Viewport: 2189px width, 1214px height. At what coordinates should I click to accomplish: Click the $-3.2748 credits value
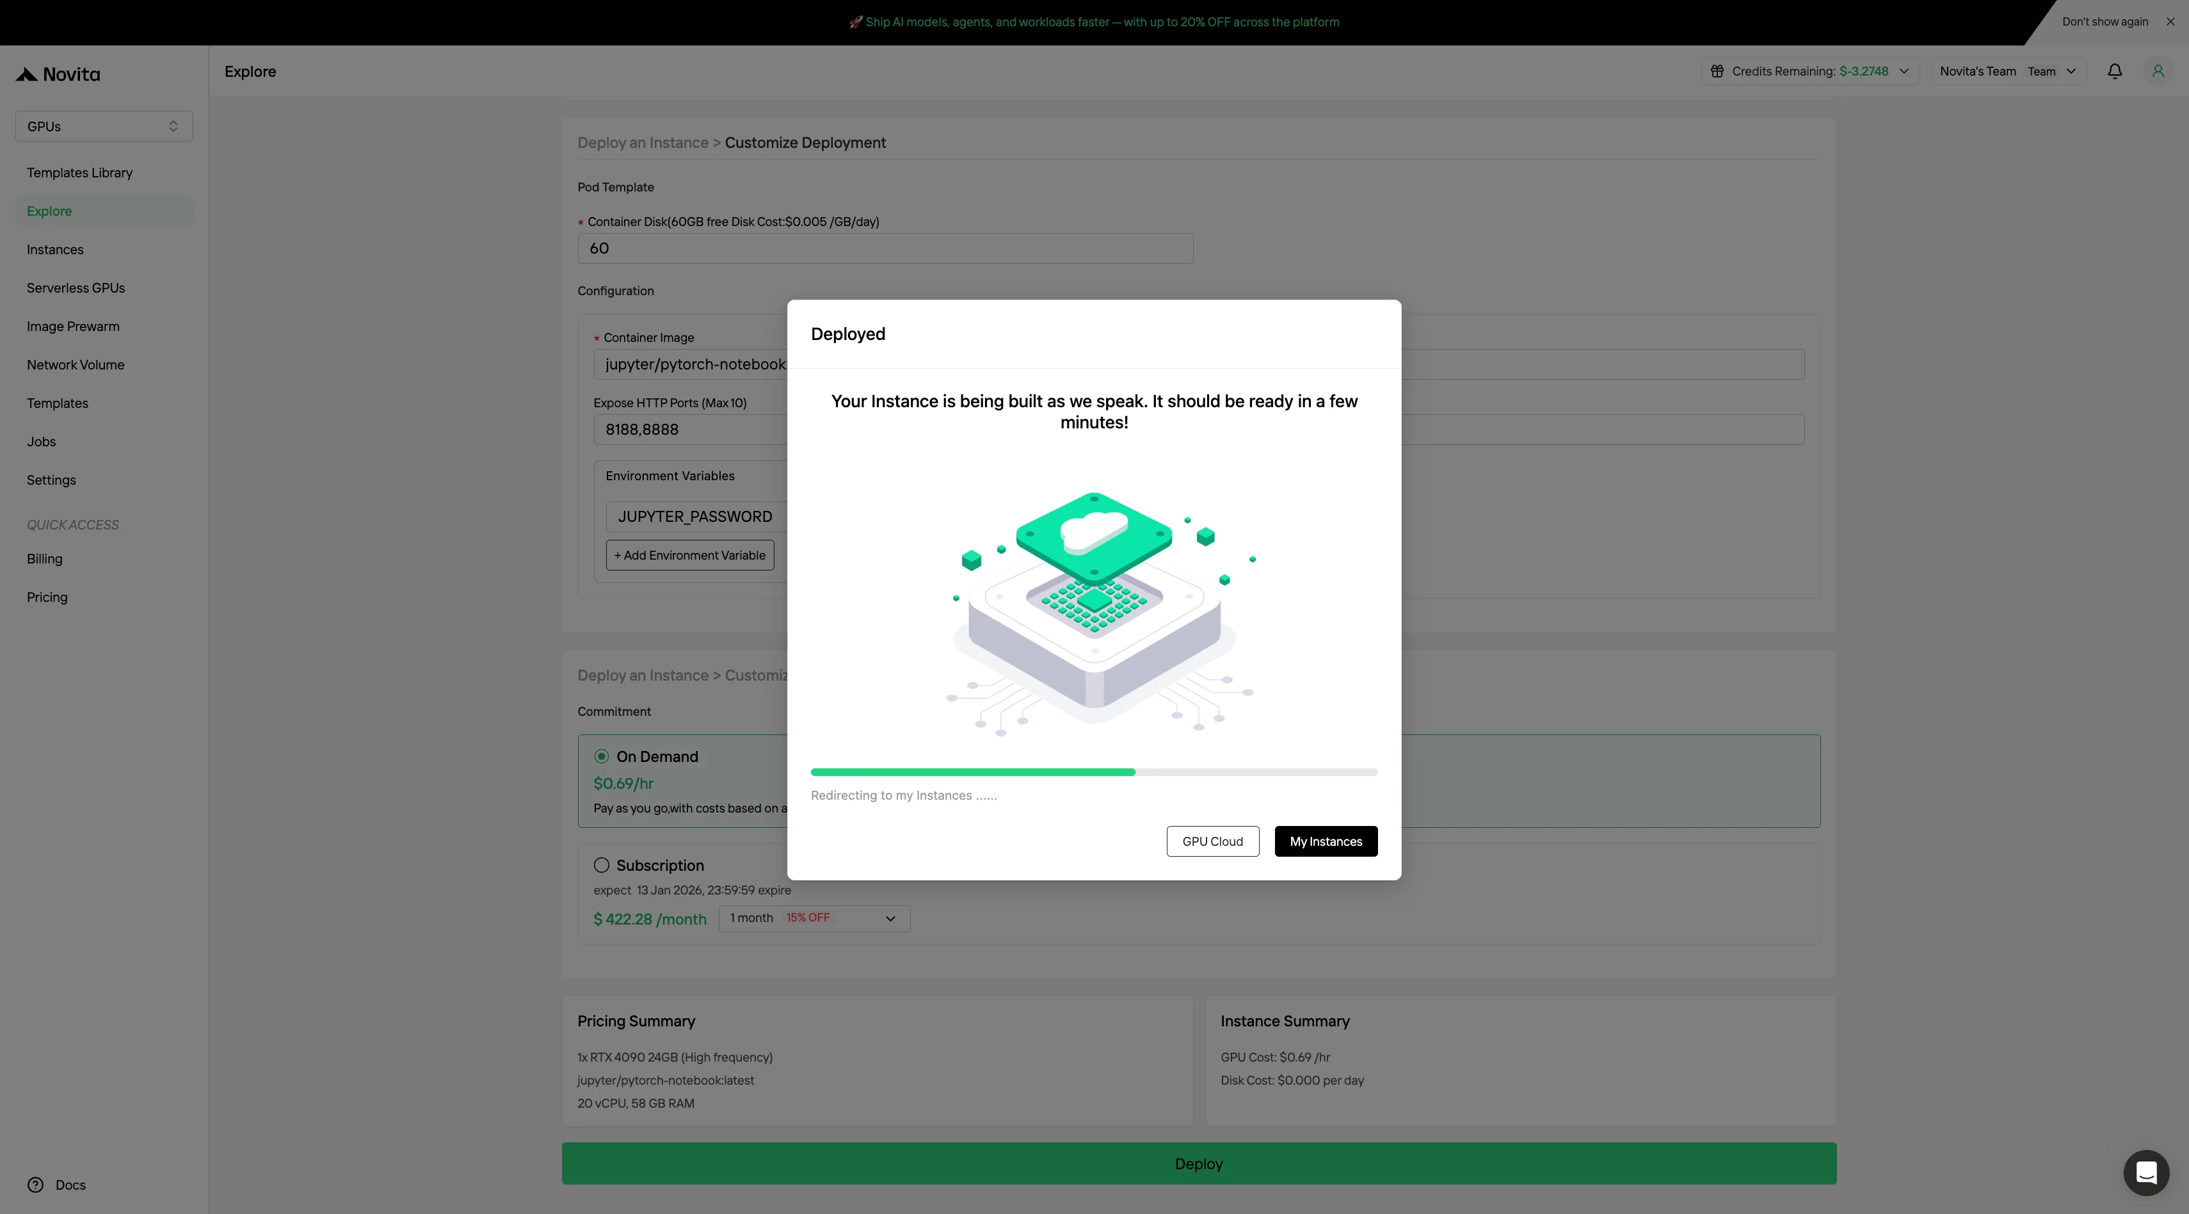pyautogui.click(x=1864, y=72)
